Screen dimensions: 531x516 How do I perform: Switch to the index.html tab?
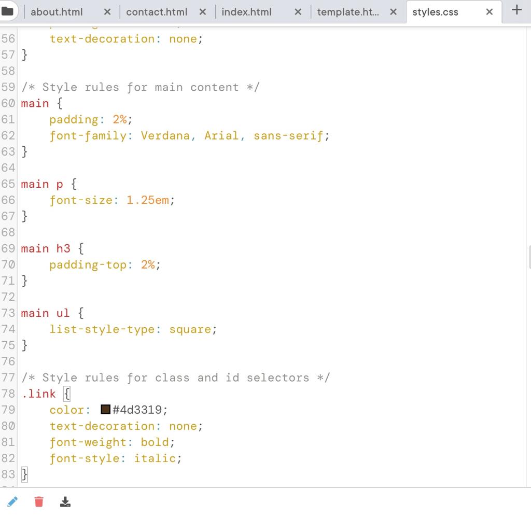(x=246, y=11)
